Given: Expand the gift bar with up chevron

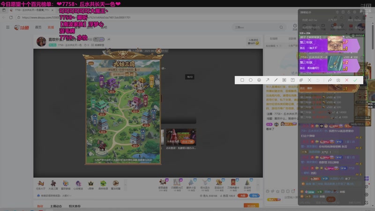Looking at the screenshot, I should pyautogui.click(x=257, y=185).
